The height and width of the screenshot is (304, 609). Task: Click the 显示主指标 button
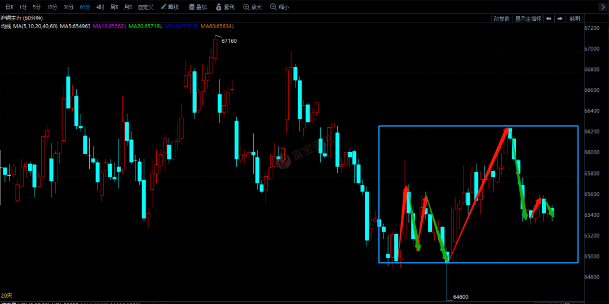(528, 19)
